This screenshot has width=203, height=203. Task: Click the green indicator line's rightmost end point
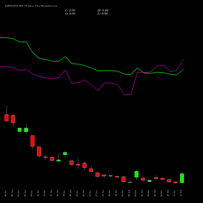184,69
